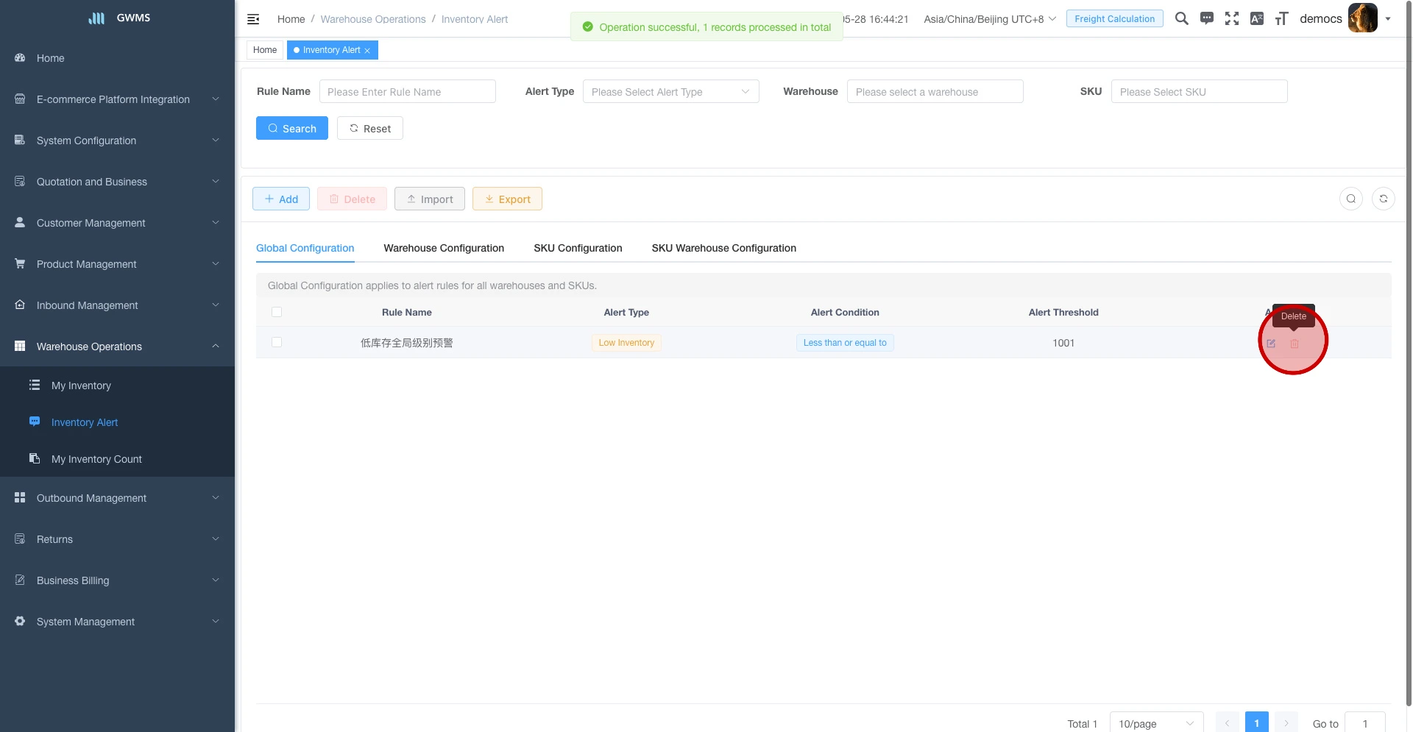Expand Quotation and Business menu
Image resolution: width=1413 pixels, height=732 pixels.
point(117,182)
